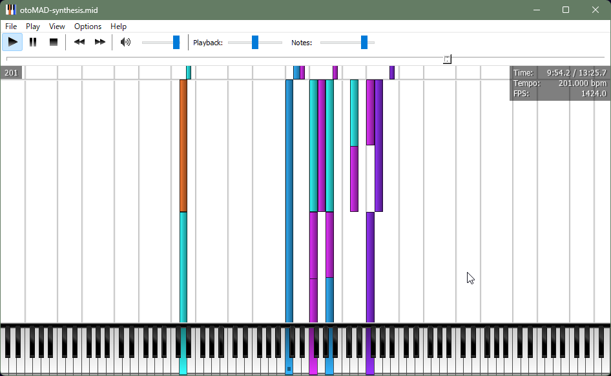This screenshot has width=611, height=376.
Task: Mute audio using the speaker icon
Action: pos(126,43)
